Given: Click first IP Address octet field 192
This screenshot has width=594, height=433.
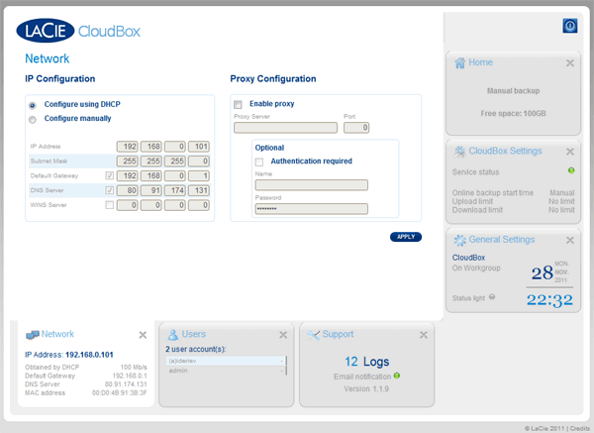Looking at the screenshot, I should click(x=127, y=147).
